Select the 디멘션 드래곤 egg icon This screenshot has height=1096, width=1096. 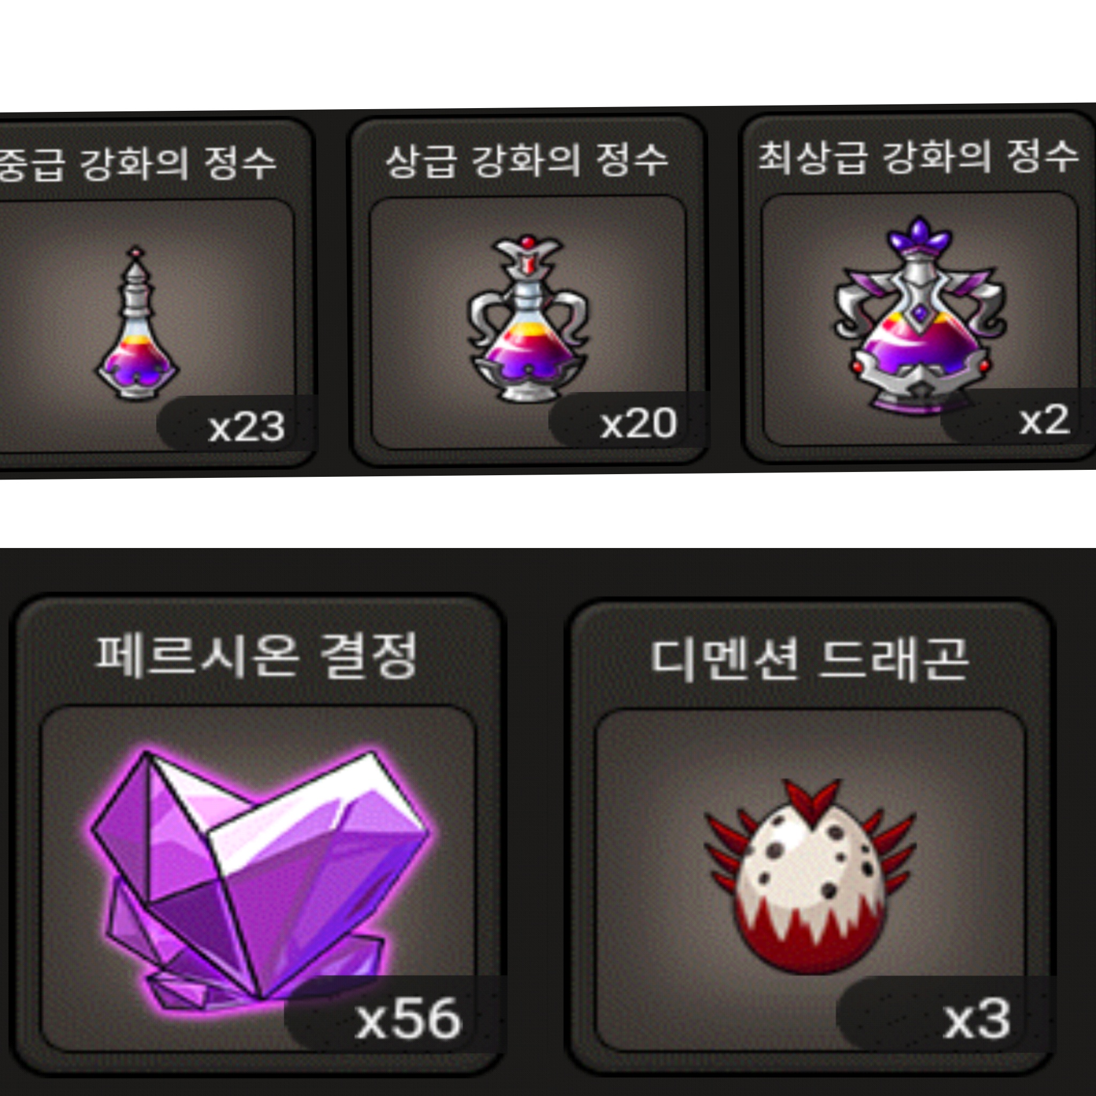tap(811, 877)
